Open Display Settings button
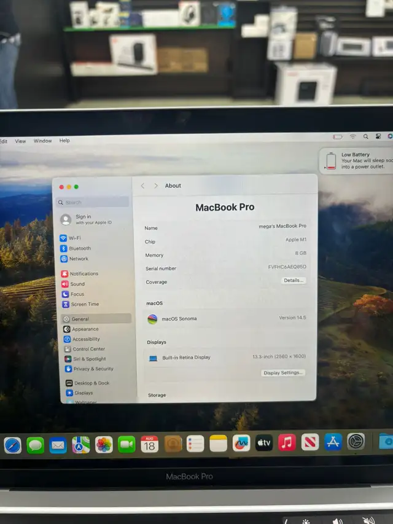Viewport: 393px width, 524px height. click(282, 373)
